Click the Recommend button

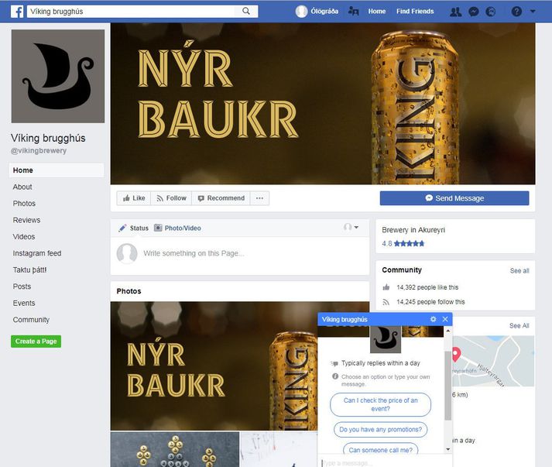tap(221, 198)
